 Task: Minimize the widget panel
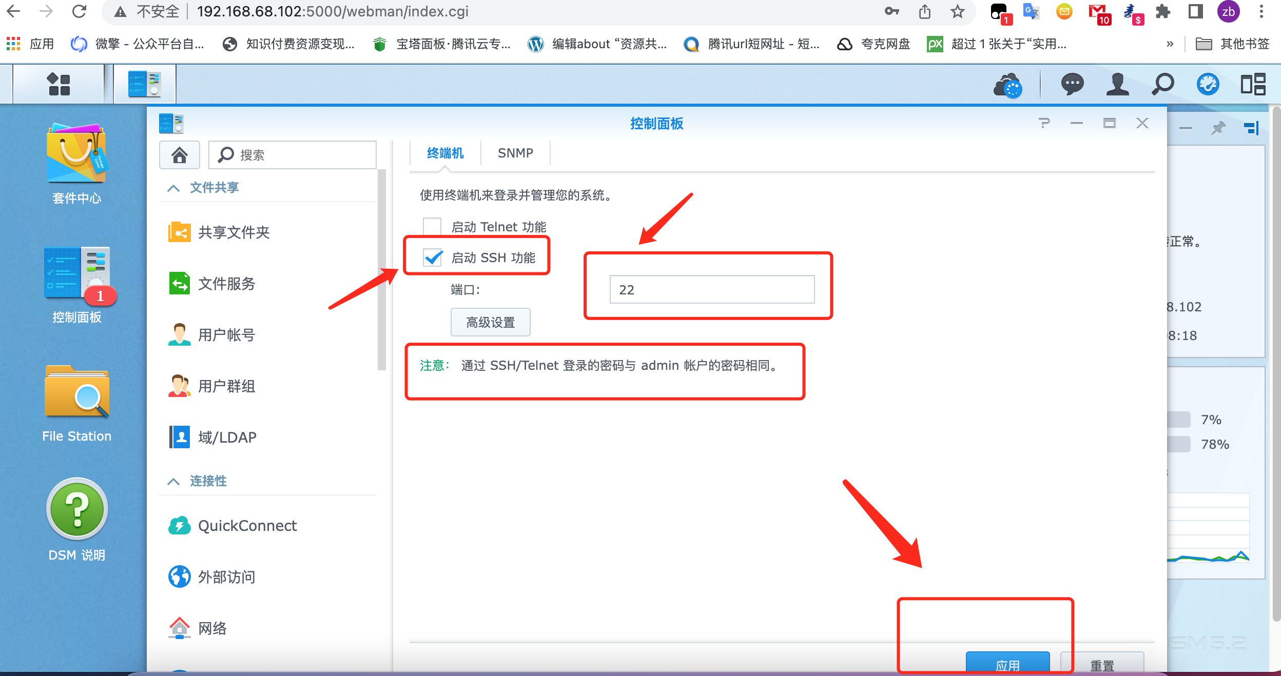coord(1185,128)
